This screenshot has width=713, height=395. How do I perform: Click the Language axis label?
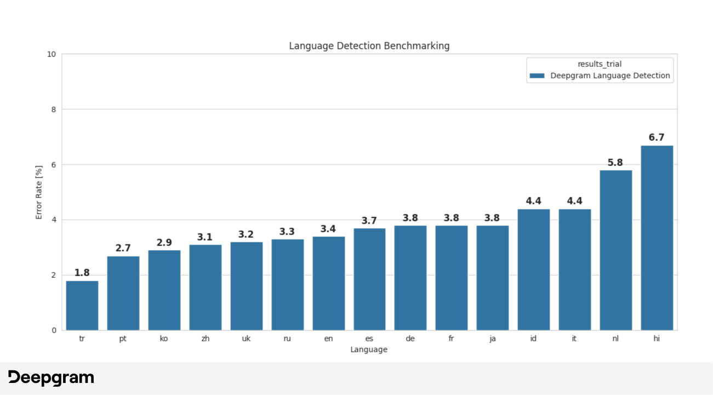[369, 349]
